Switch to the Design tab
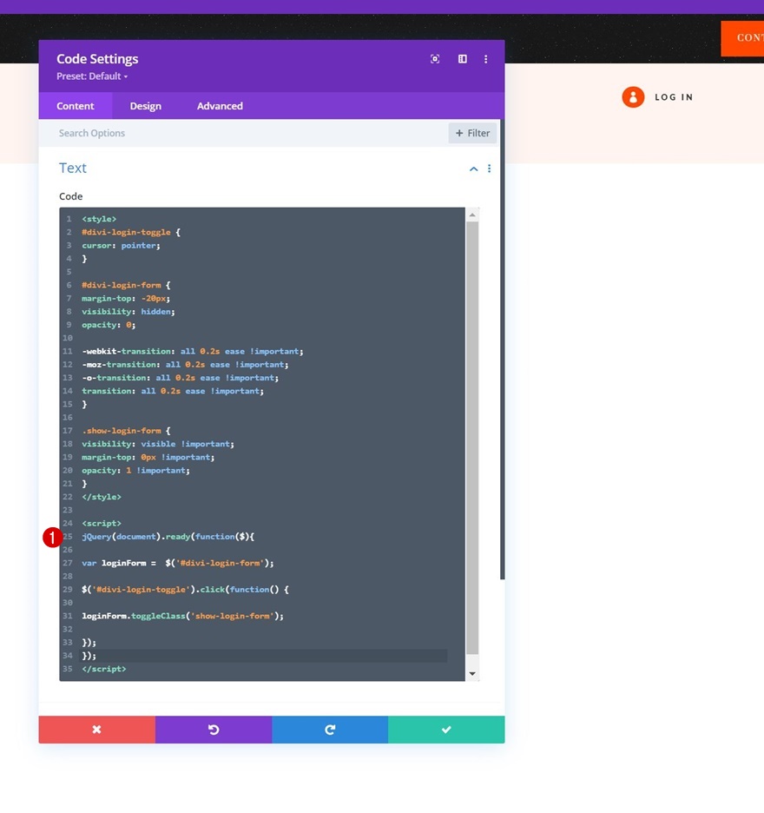 pos(146,106)
